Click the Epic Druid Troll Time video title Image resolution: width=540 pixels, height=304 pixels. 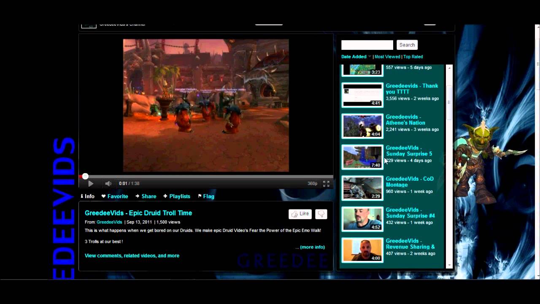[138, 213]
